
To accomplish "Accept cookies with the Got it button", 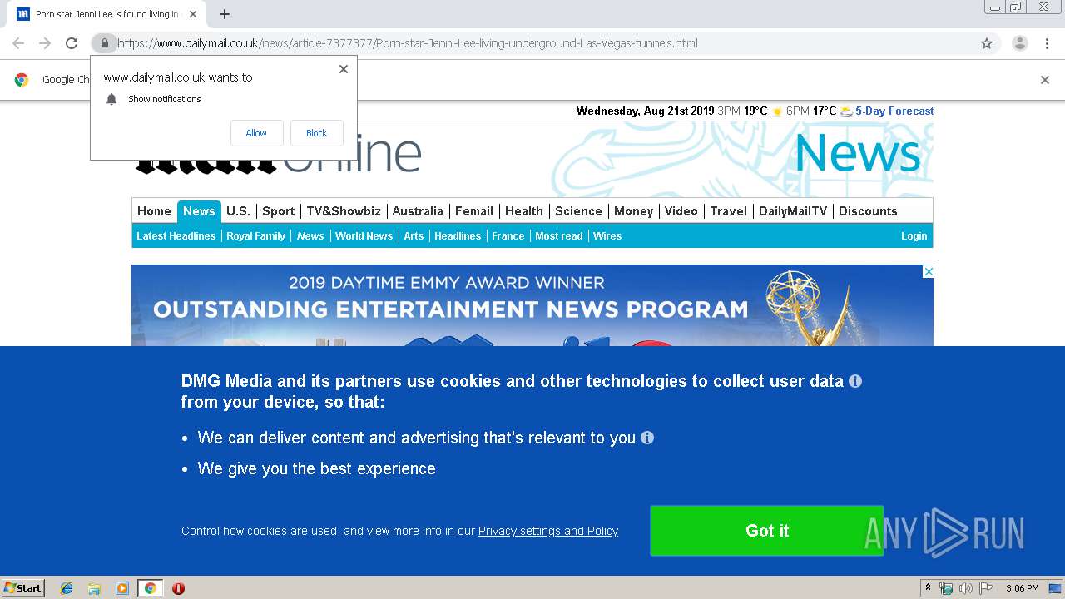I will tap(766, 531).
